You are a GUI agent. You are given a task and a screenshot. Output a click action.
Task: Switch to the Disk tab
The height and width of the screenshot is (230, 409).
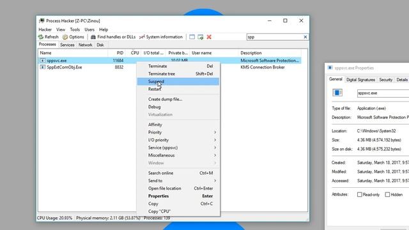(x=100, y=45)
